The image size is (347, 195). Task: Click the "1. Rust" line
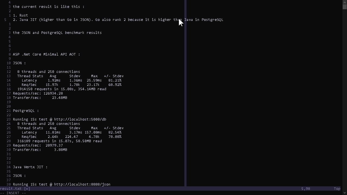tap(20, 15)
